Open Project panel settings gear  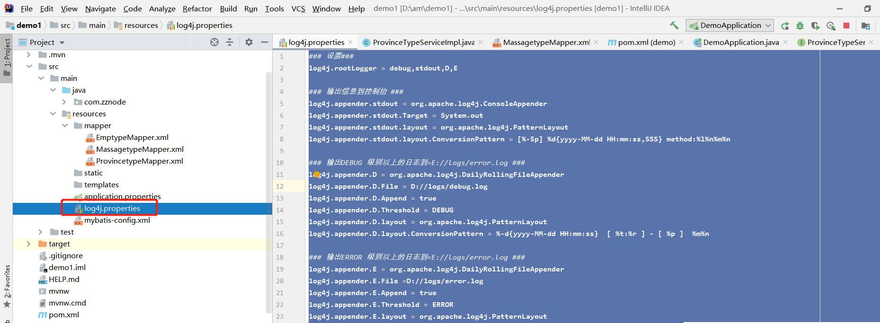249,42
